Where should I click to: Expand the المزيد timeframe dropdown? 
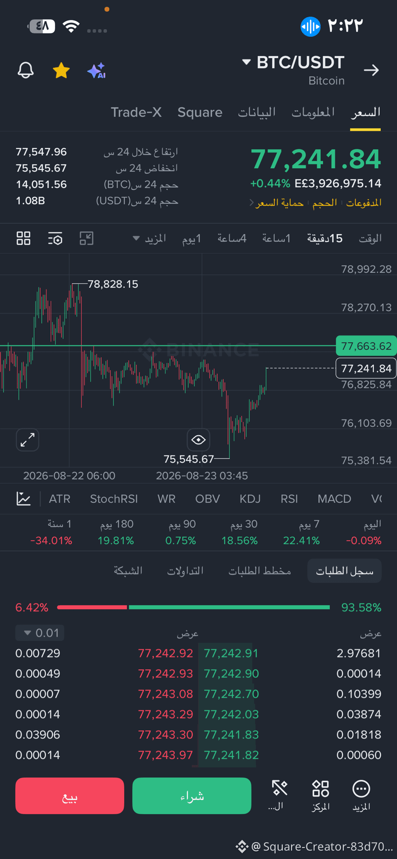pyautogui.click(x=149, y=238)
